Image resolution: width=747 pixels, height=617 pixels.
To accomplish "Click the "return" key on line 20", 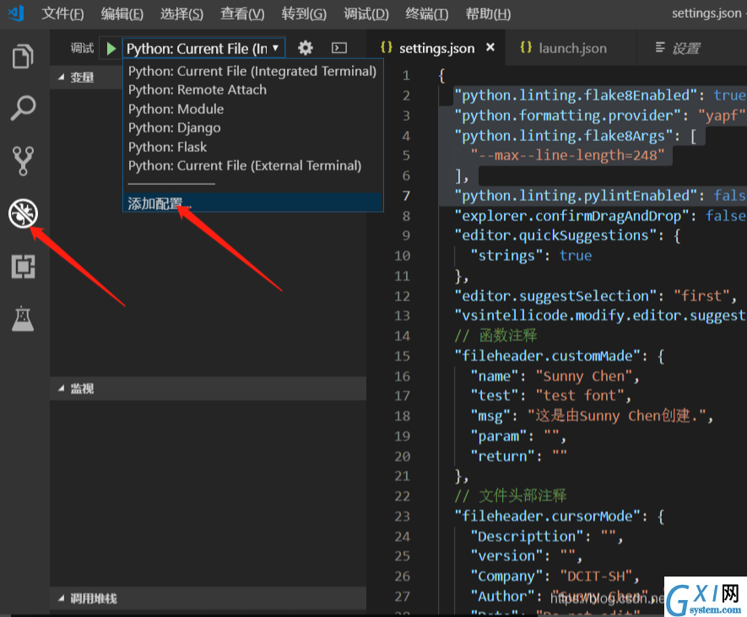I will 502,456.
